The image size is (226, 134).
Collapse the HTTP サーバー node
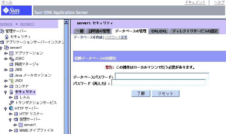coord(6,109)
